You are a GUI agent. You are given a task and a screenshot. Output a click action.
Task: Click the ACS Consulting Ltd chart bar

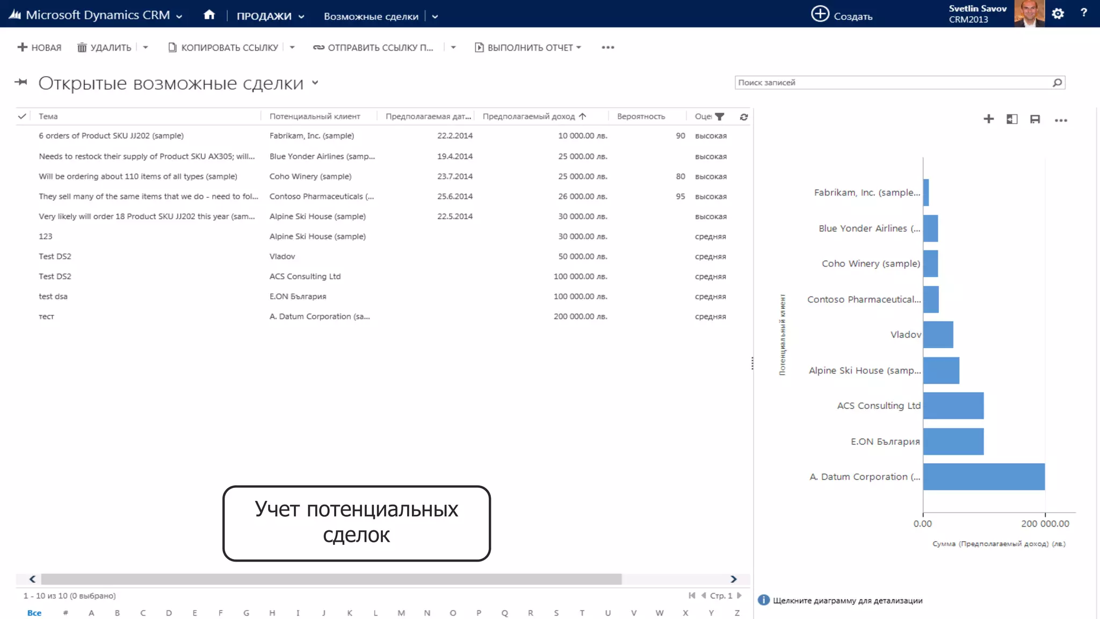[x=953, y=406]
